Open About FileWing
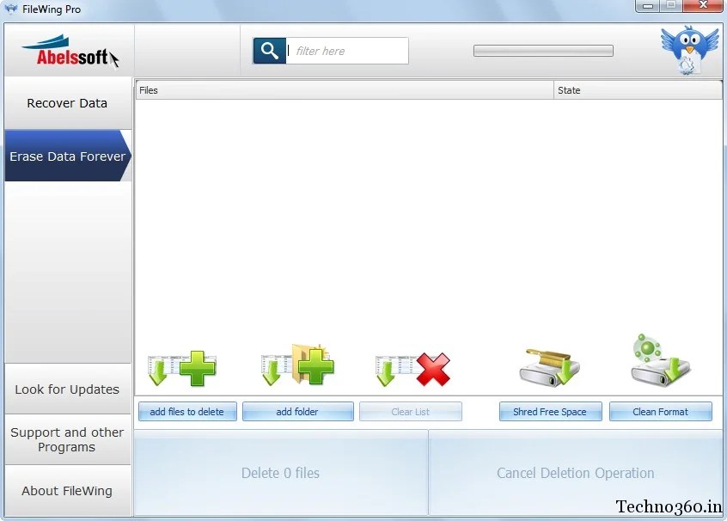 click(68, 490)
